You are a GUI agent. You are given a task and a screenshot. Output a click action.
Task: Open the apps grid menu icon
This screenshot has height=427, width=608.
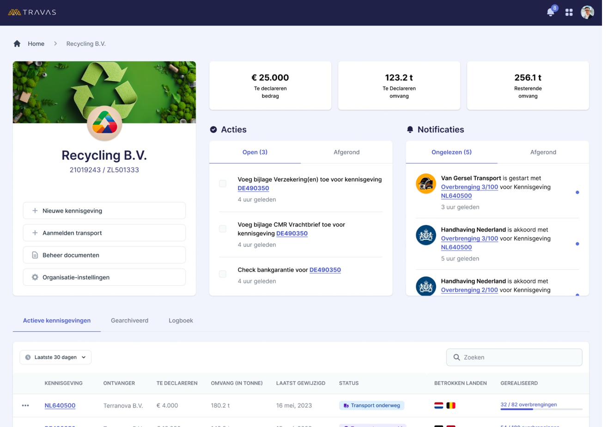[x=575, y=12]
